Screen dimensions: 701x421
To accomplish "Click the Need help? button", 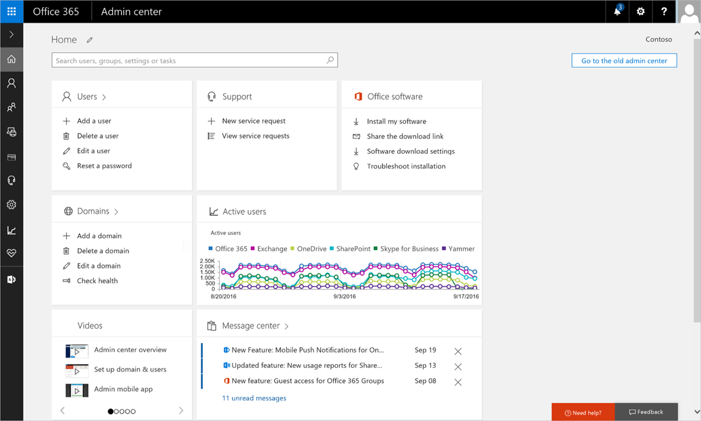I will [x=582, y=412].
